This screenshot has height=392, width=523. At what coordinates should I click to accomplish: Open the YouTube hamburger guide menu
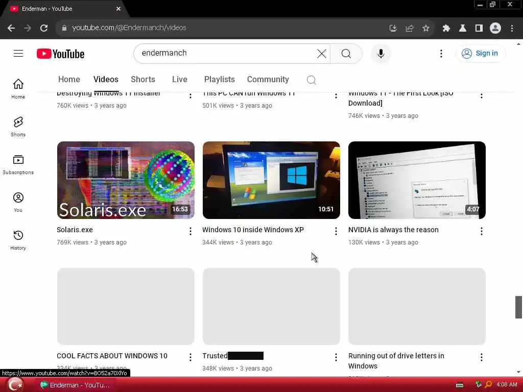18,53
